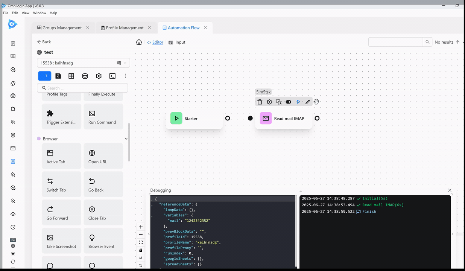This screenshot has width=465, height=271.
Task: Click the Back link
Action: coord(44,42)
